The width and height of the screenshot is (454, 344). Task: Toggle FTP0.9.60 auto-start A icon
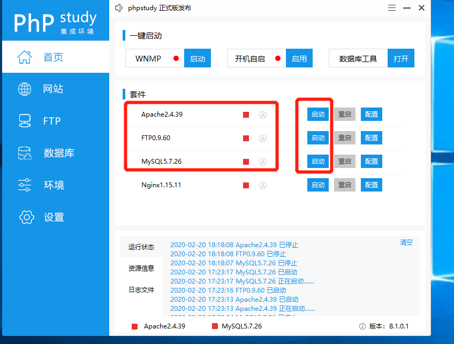[x=263, y=139]
